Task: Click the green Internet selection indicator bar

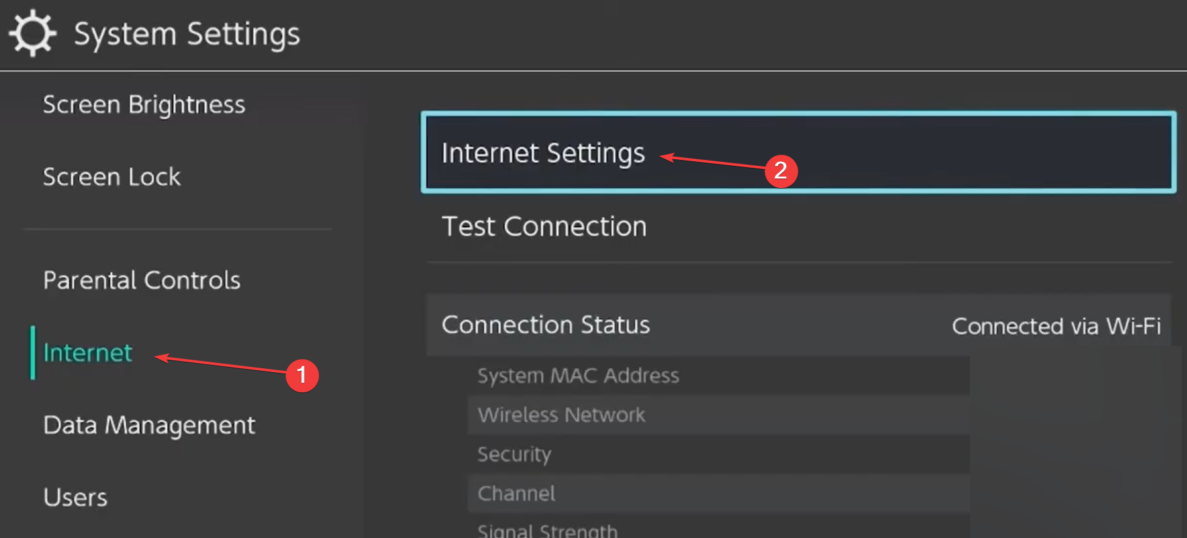Action: pos(33,353)
